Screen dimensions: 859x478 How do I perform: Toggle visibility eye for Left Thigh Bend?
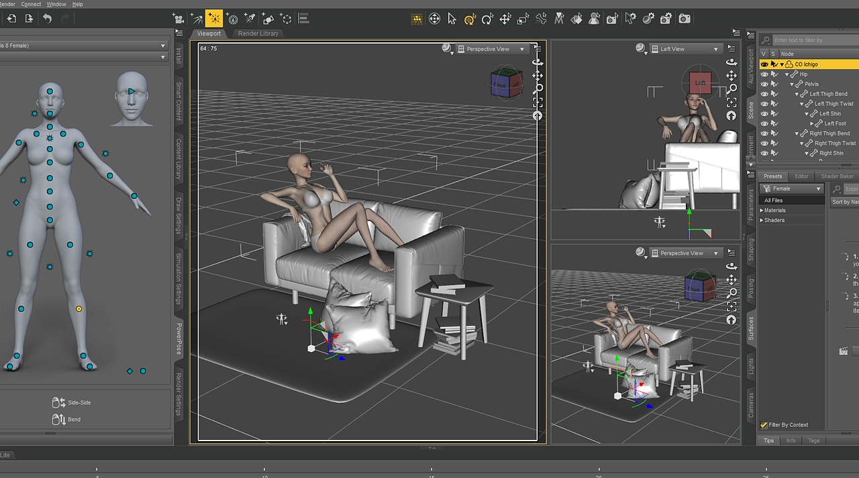(764, 94)
